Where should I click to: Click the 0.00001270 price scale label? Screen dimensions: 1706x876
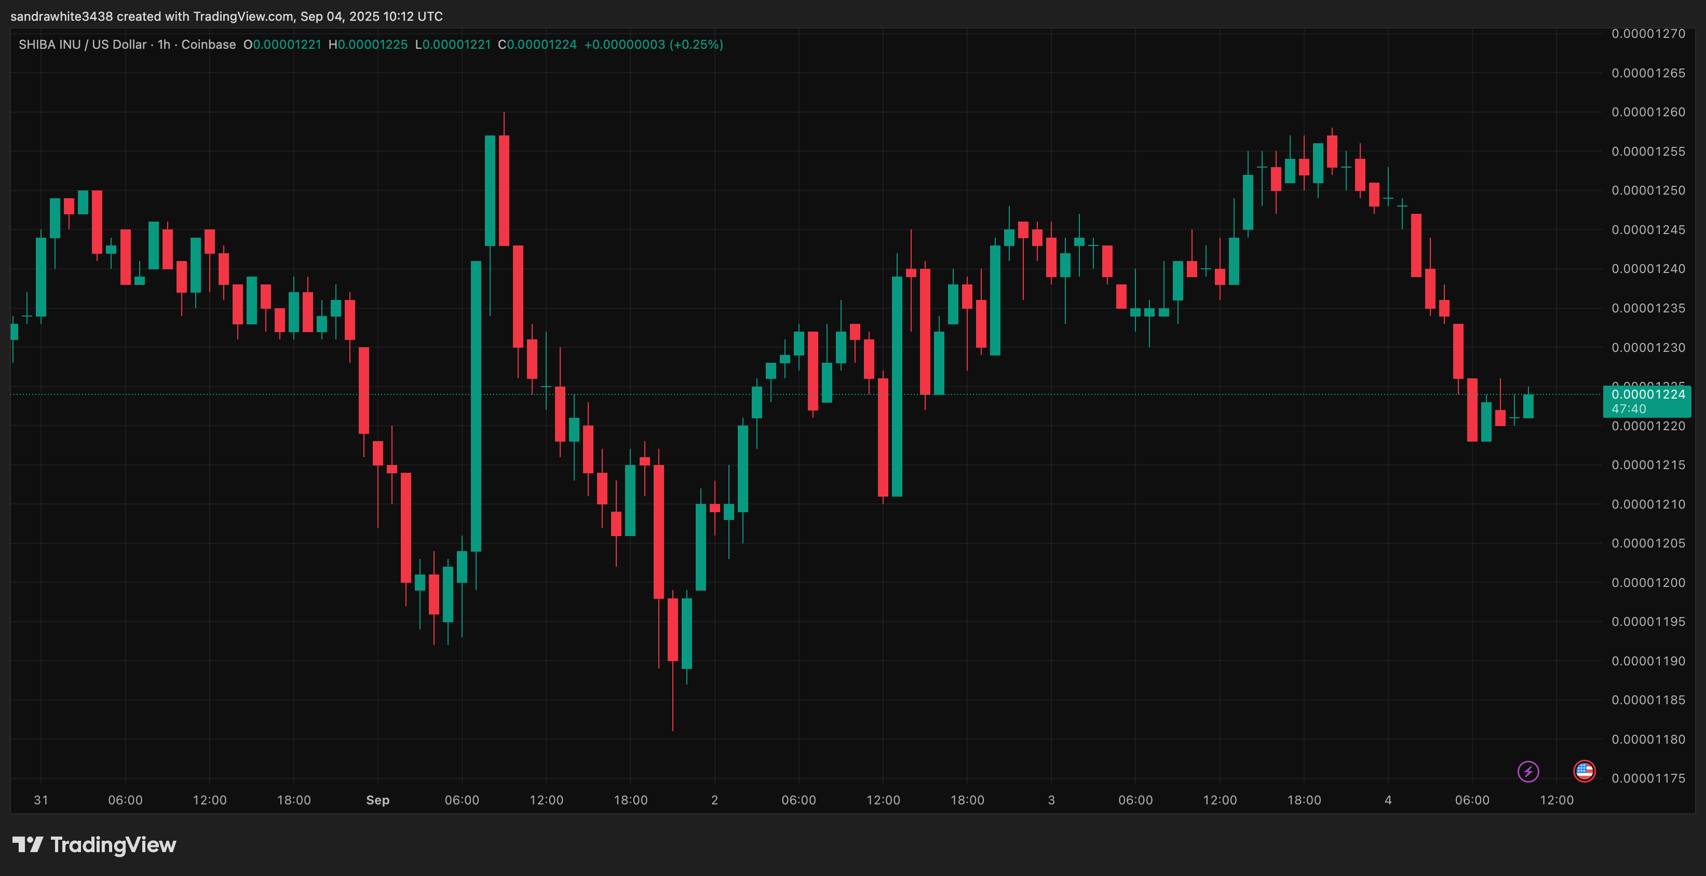coord(1648,34)
